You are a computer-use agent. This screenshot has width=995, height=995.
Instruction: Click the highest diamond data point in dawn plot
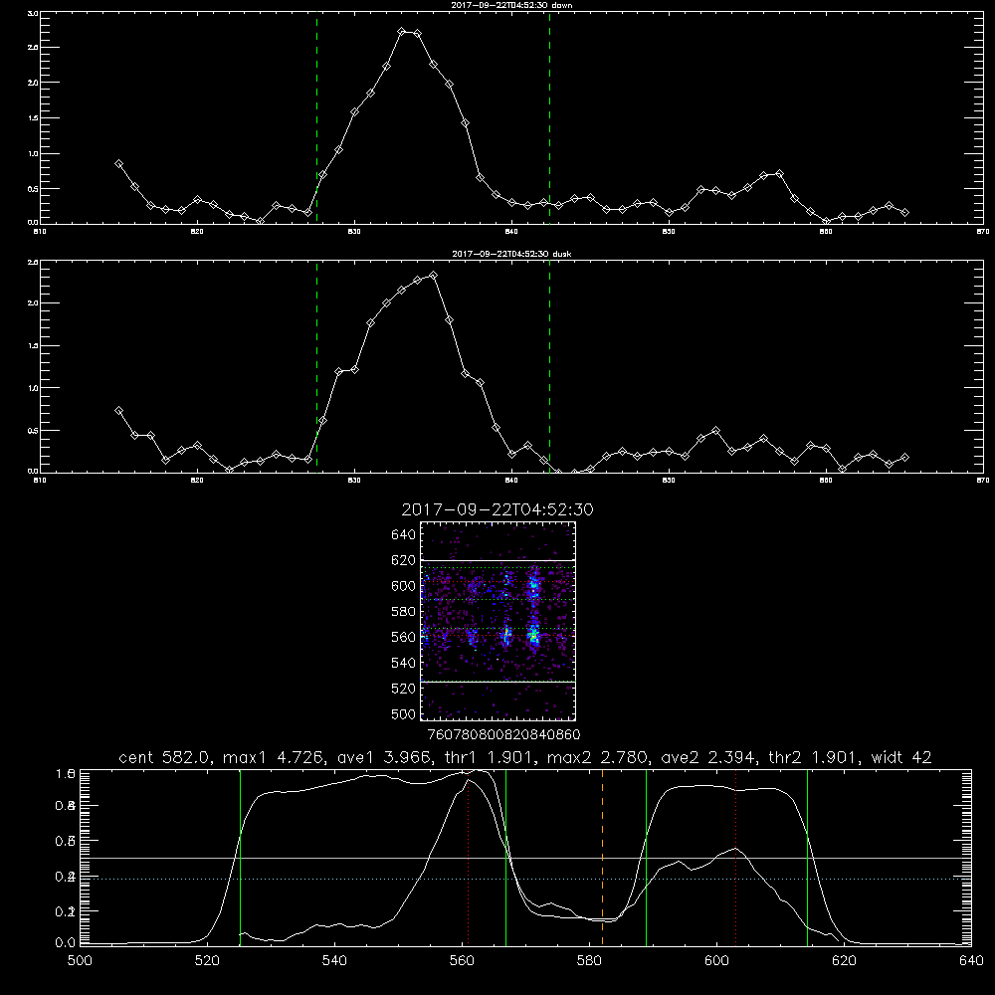click(x=402, y=31)
